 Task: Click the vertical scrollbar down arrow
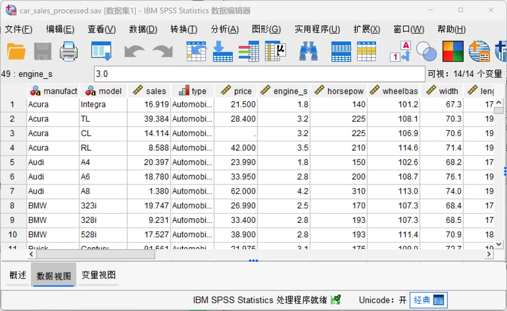(499, 244)
